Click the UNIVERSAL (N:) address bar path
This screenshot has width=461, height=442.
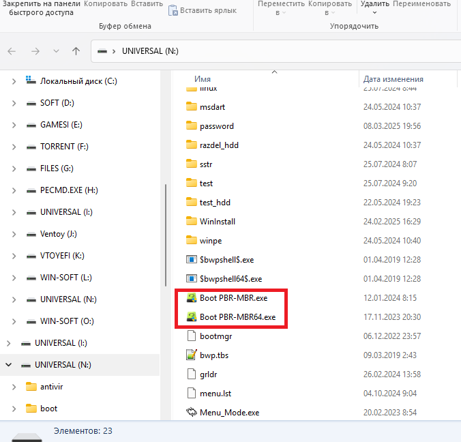(149, 51)
